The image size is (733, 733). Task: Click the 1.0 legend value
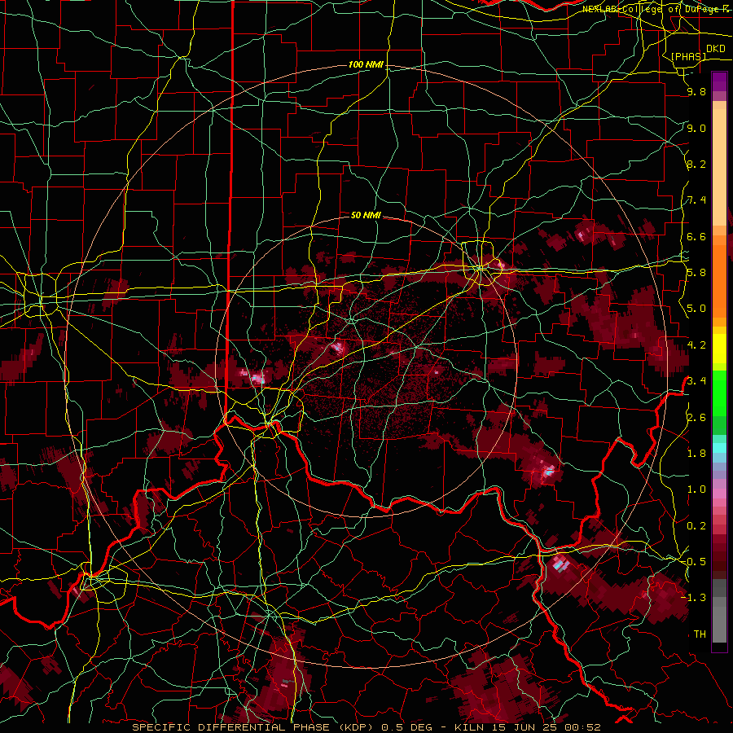[696, 489]
